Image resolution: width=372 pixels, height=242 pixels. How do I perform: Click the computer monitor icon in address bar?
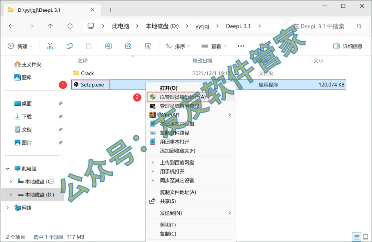point(91,26)
